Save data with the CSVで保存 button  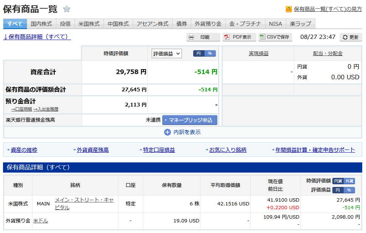pos(275,37)
